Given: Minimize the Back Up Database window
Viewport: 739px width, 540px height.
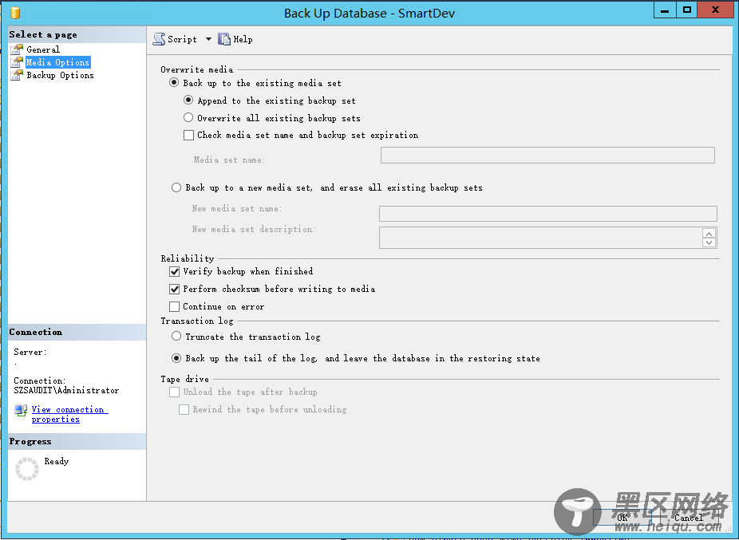Looking at the screenshot, I should [x=665, y=10].
